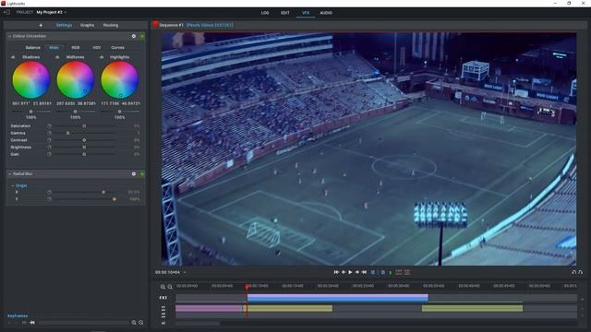Step back one frame
This screenshot has height=332, width=591.
(344, 272)
